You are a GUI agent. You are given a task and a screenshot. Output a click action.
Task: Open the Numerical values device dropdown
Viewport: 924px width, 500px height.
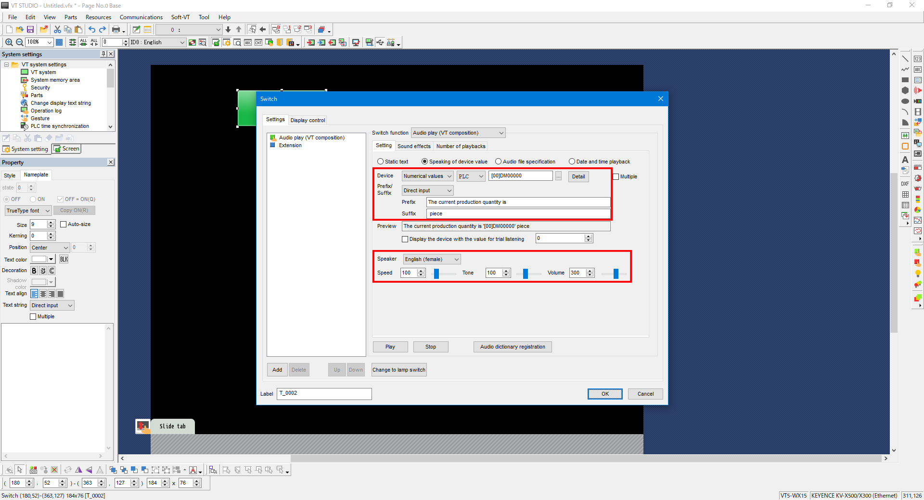pyautogui.click(x=427, y=176)
